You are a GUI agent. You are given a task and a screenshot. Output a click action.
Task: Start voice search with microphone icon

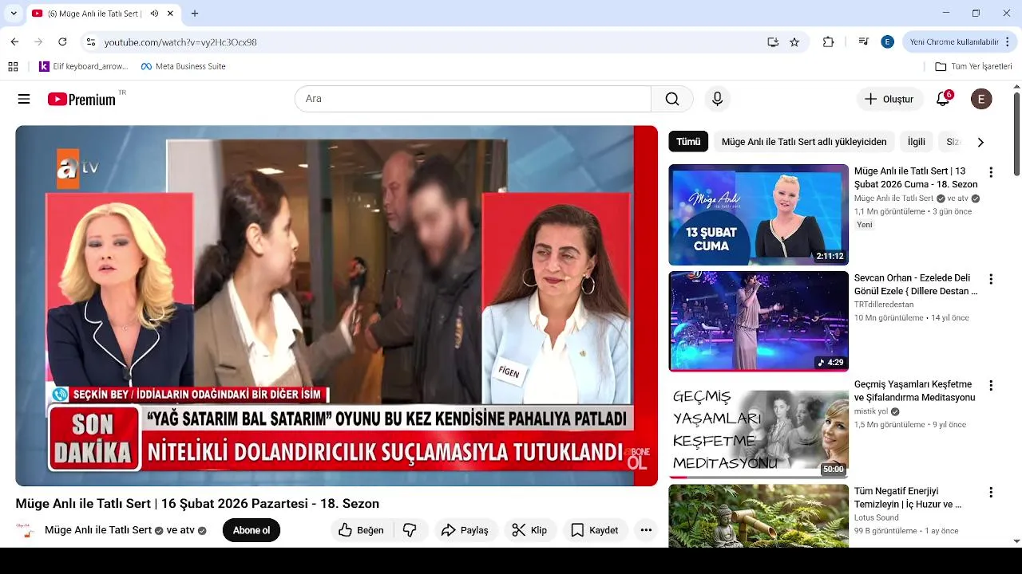pyautogui.click(x=717, y=99)
